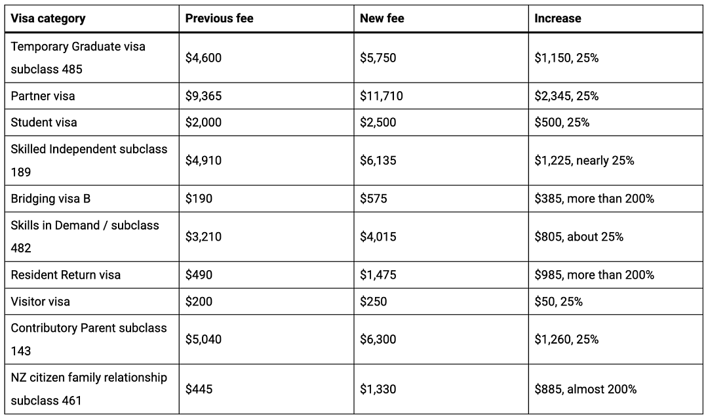
Task: Select the $575 new fee cell
Action: (441, 199)
